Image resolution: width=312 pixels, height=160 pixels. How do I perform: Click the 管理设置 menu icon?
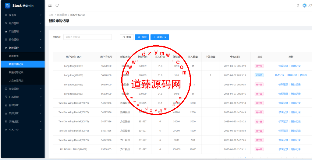click(6, 105)
